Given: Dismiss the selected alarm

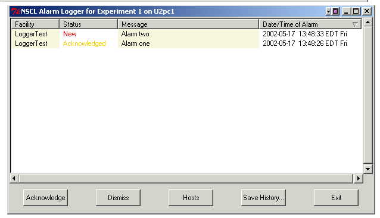Looking at the screenshot, I should (118, 198).
